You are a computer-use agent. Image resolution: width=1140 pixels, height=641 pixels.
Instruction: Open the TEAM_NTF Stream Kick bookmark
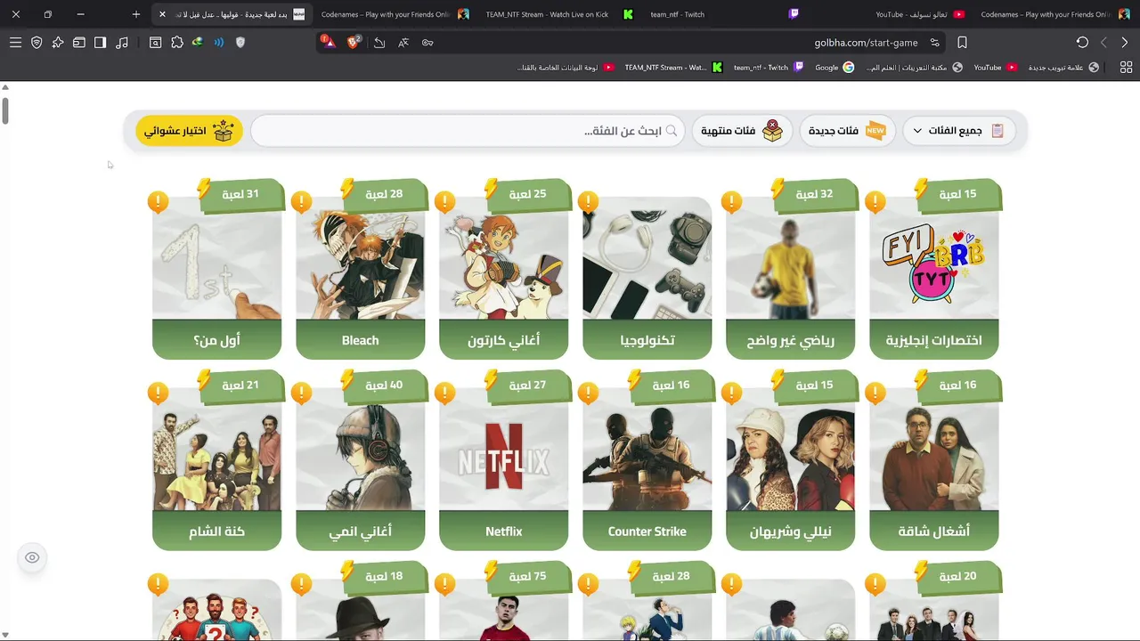(673, 68)
